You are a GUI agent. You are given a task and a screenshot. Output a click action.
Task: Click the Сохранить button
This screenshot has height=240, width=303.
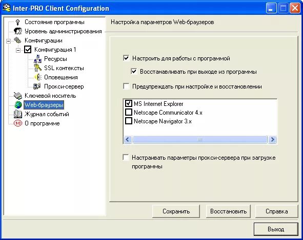click(176, 211)
